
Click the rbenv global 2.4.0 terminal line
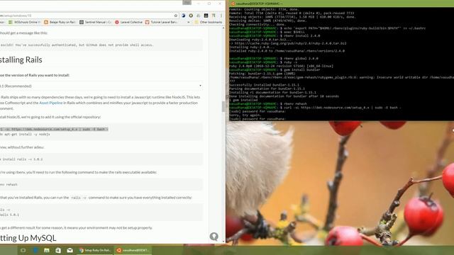[274, 58]
